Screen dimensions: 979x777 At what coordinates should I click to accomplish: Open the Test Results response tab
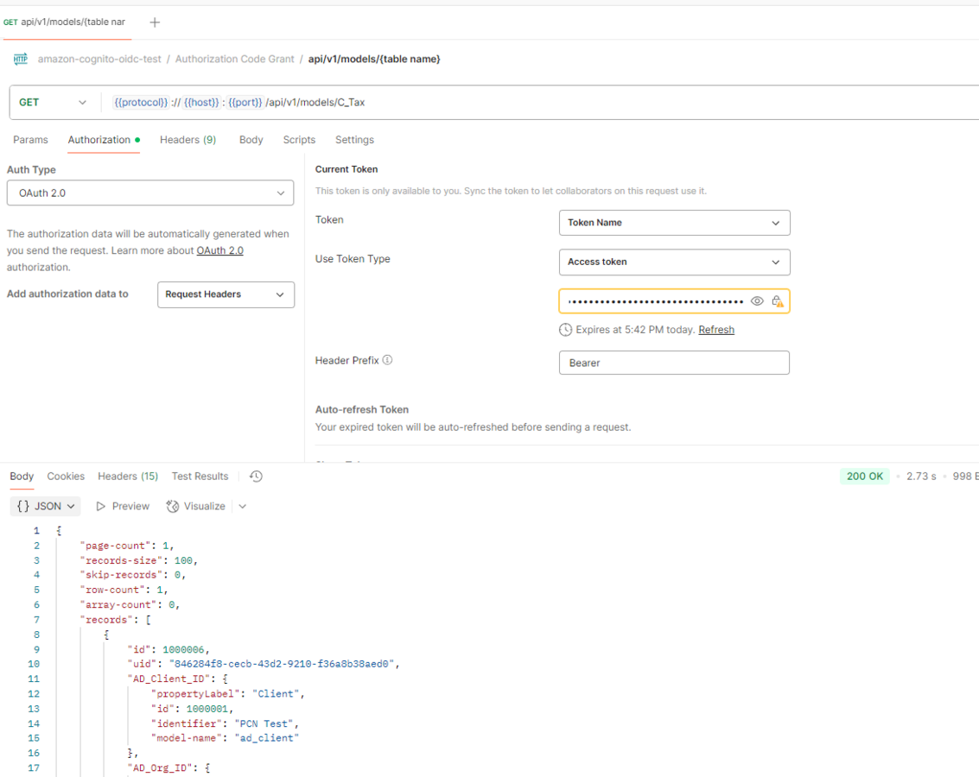coord(200,477)
